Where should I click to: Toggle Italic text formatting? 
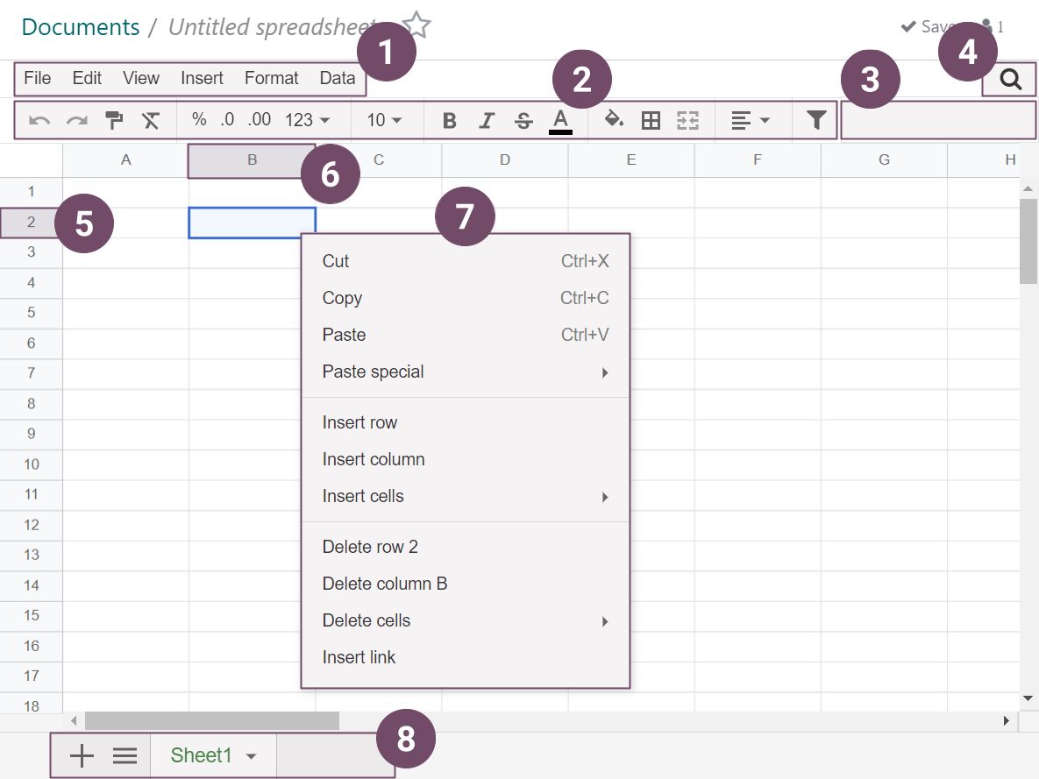click(487, 121)
